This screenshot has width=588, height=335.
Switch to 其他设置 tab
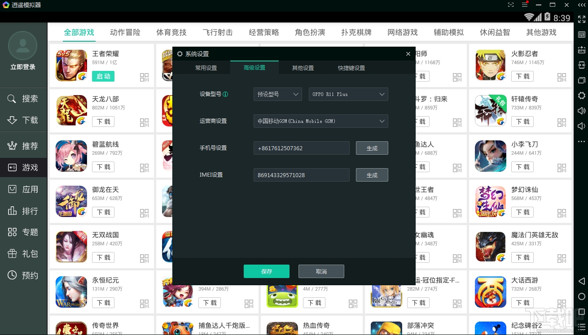(x=303, y=68)
